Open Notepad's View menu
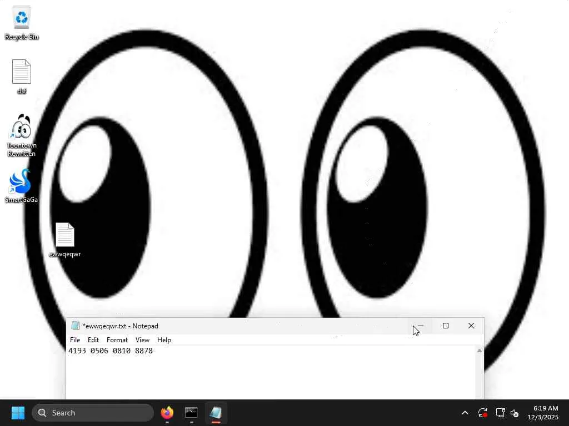569x426 pixels. pyautogui.click(x=142, y=340)
